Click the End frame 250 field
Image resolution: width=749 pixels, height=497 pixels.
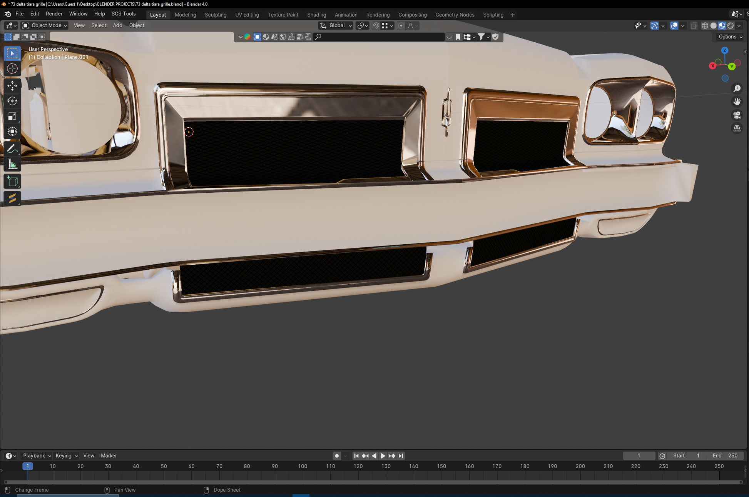click(x=725, y=455)
